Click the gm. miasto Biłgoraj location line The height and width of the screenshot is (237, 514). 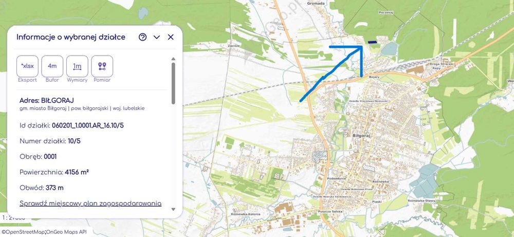tap(82, 108)
